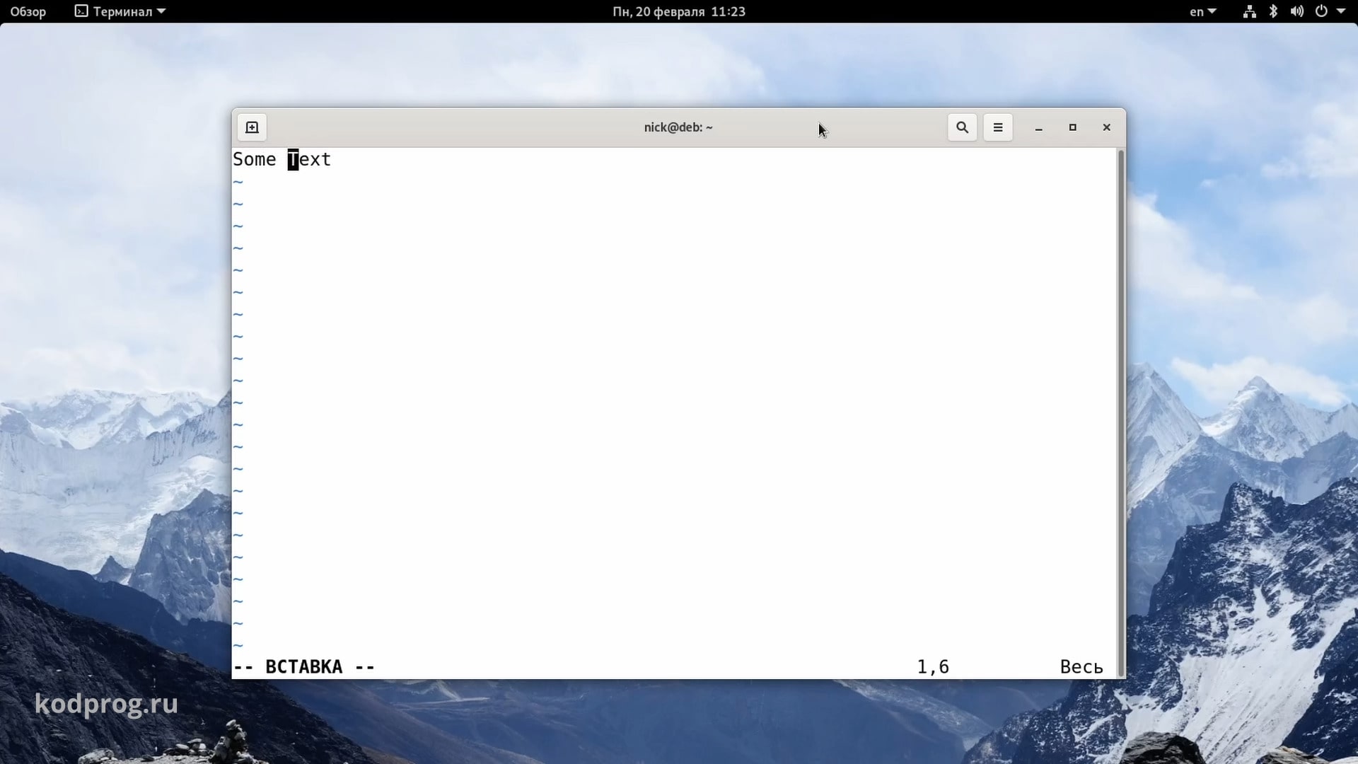
Task: Click the nick@deb: ~ window title
Action: [x=678, y=127]
